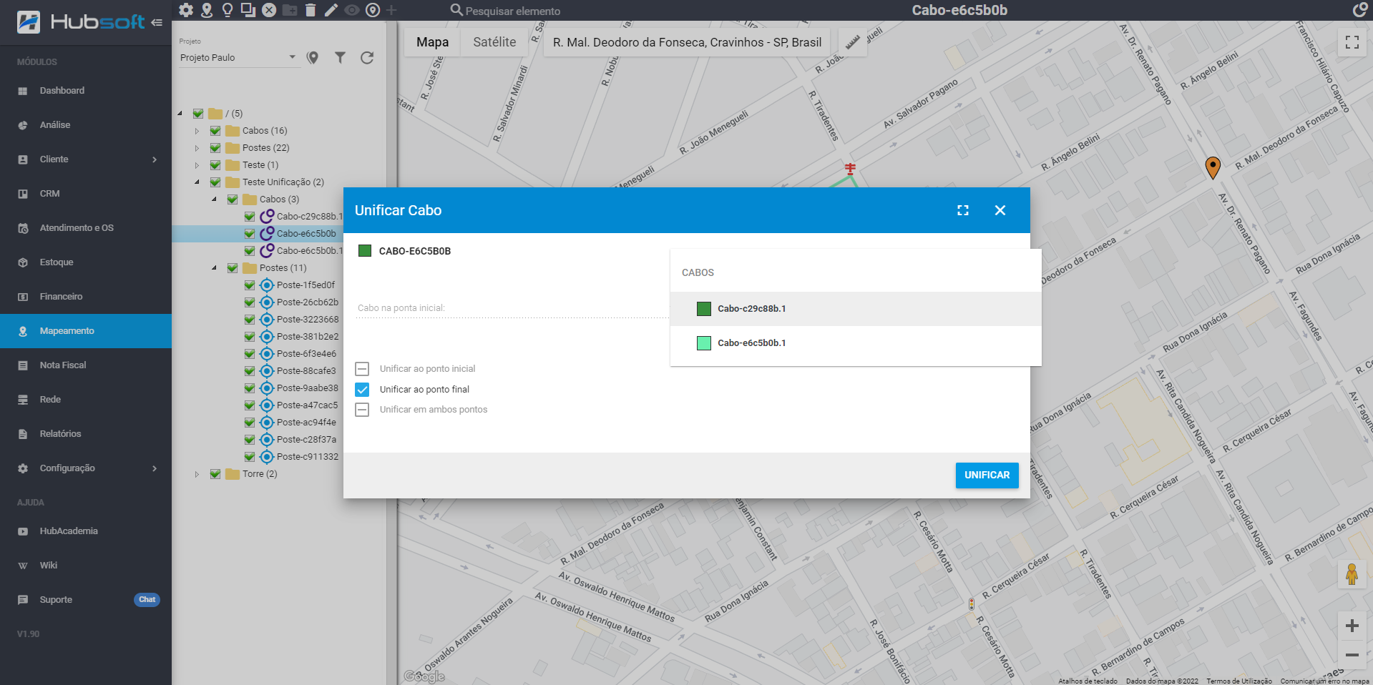Image resolution: width=1373 pixels, height=685 pixels.
Task: Click the refresh project tree icon
Action: [x=367, y=58]
